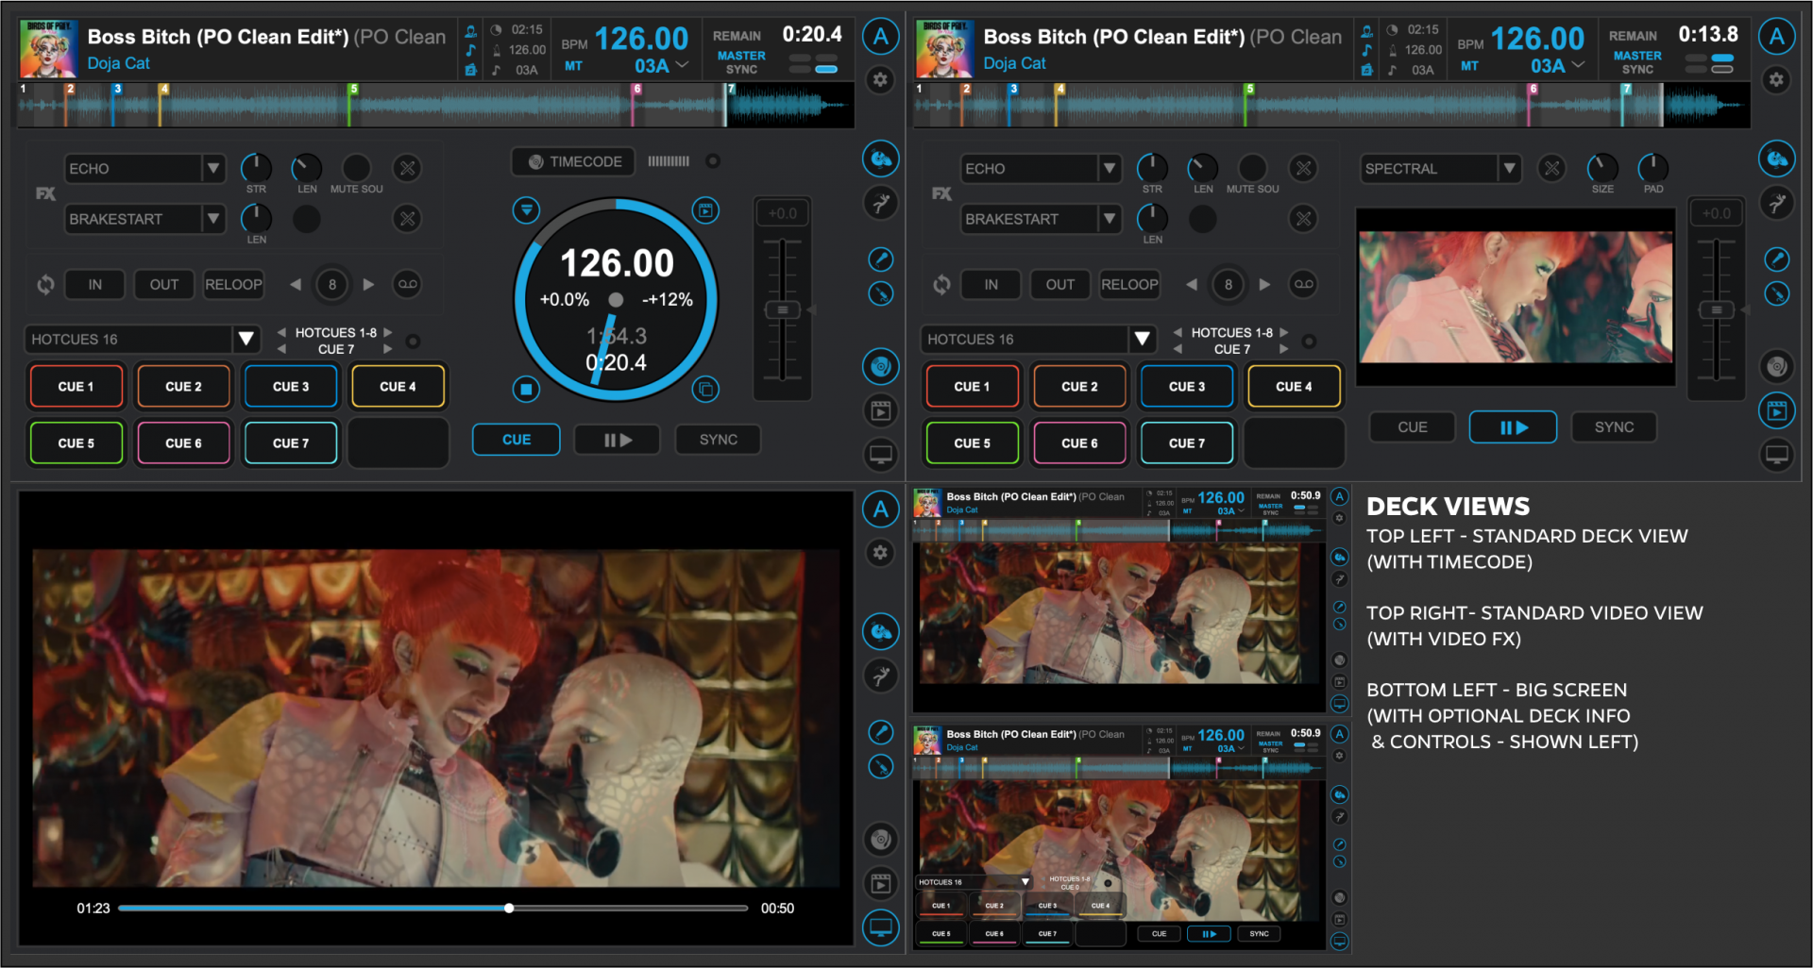This screenshot has height=968, width=1813.
Task: Expand the 03A key chevron in top-left deck
Action: [682, 65]
